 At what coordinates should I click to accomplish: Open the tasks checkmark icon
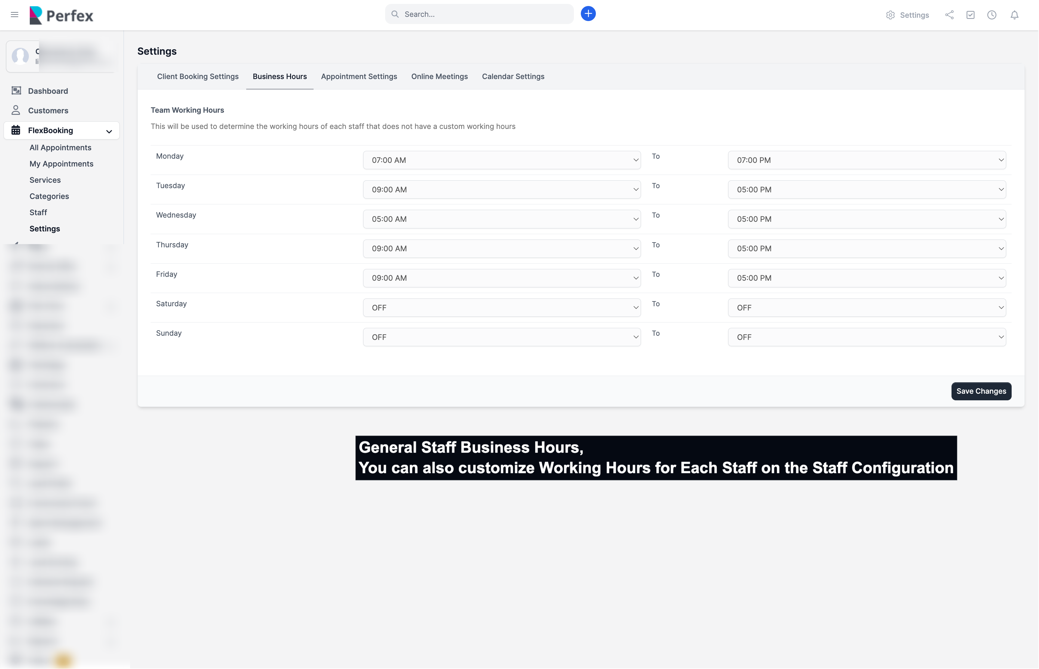point(970,15)
